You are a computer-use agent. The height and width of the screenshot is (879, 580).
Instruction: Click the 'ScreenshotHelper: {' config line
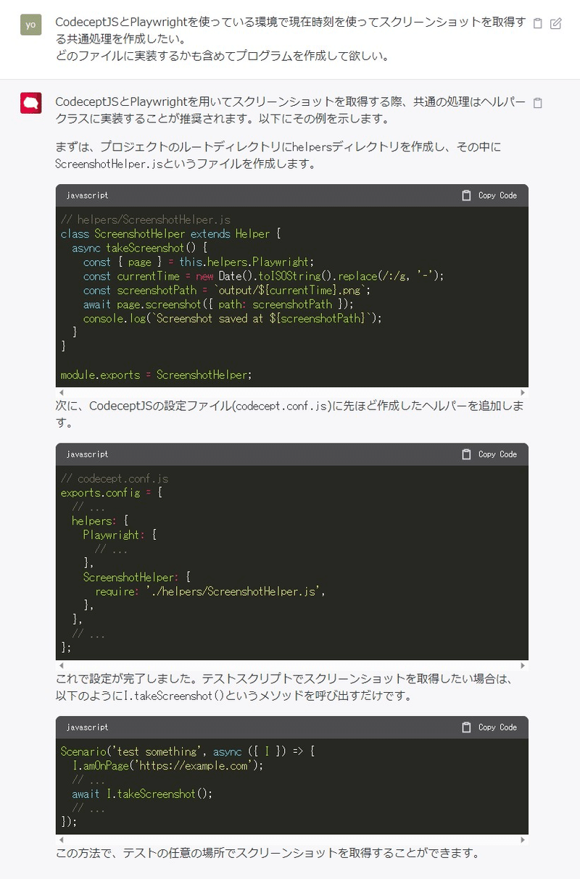pos(137,578)
